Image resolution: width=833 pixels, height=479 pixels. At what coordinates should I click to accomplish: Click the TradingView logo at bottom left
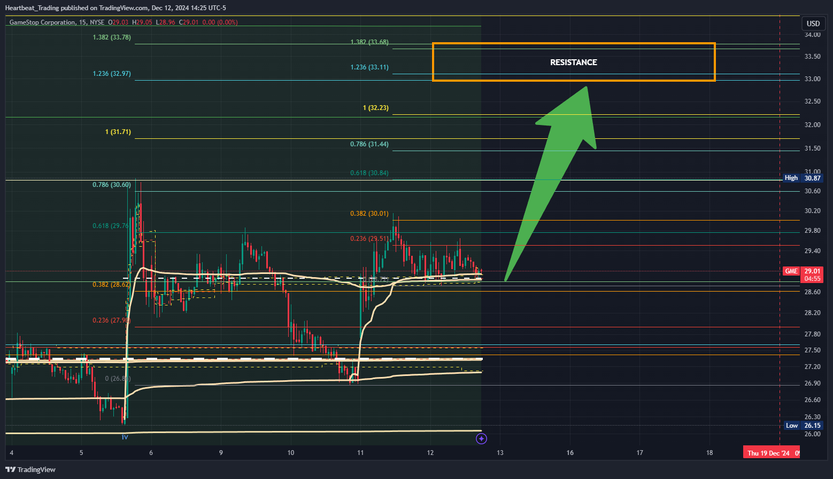coord(30,469)
